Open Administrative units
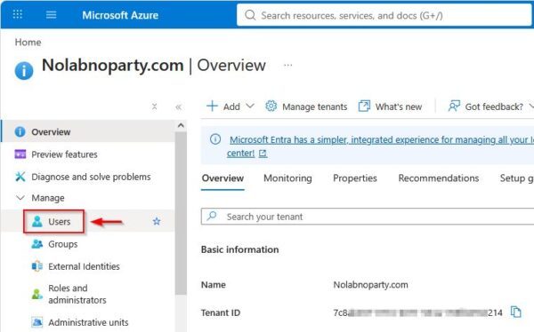This screenshot has width=534, height=332. 88,322
